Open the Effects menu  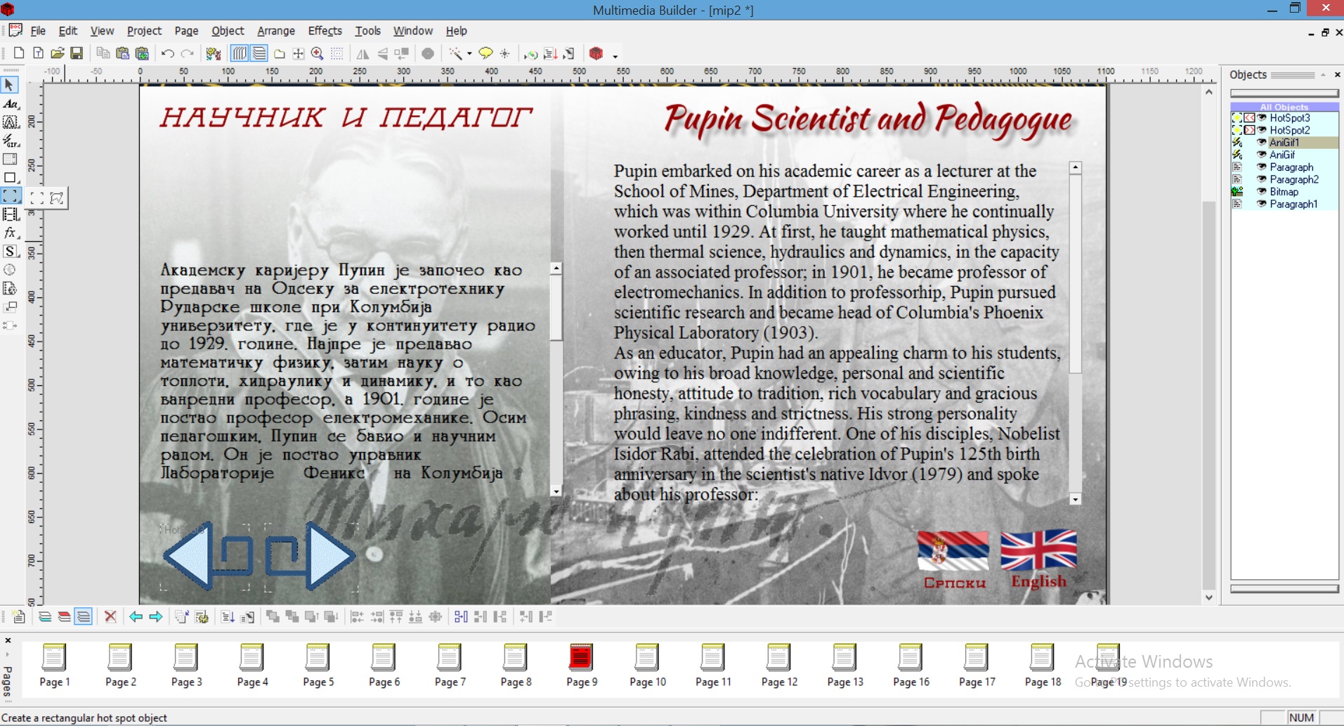point(325,31)
